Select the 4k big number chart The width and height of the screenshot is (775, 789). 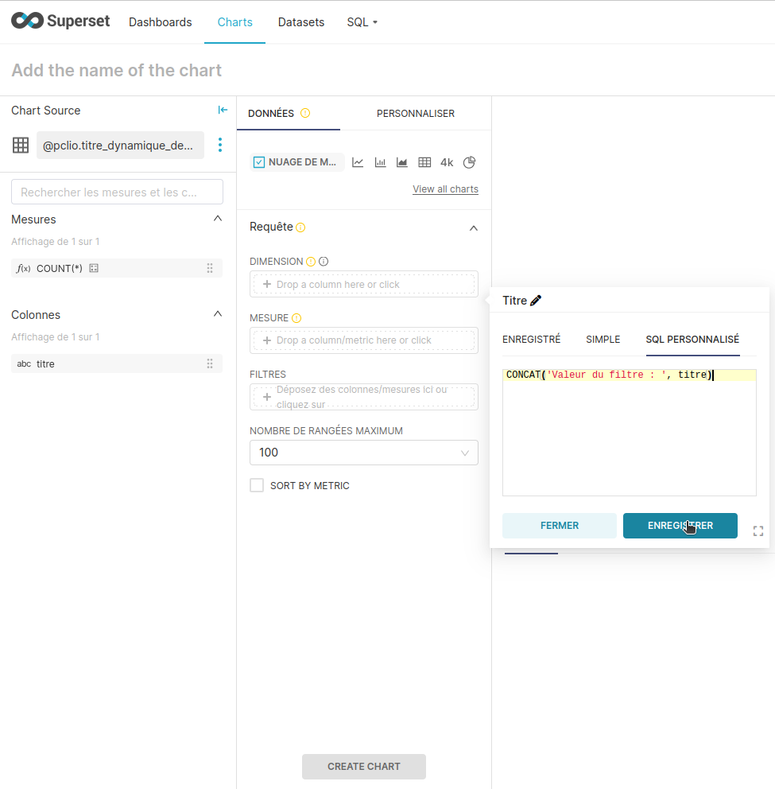click(x=447, y=162)
